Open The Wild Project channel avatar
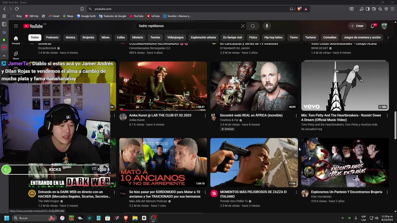 (32, 194)
